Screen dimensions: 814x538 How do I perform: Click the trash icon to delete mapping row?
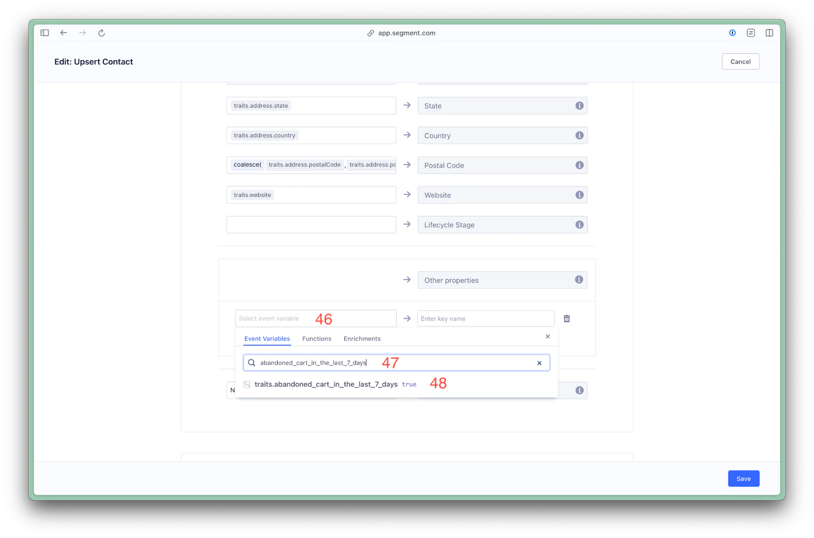[x=566, y=319]
